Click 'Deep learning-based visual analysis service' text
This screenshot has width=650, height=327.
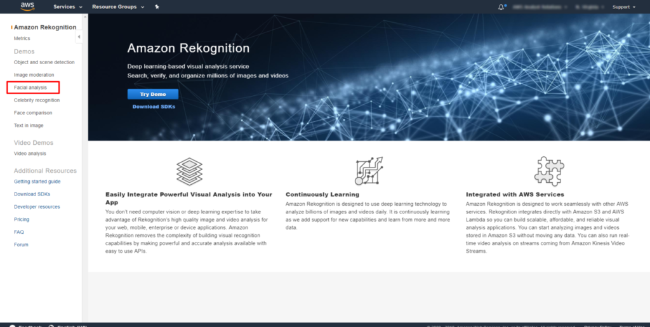click(188, 66)
